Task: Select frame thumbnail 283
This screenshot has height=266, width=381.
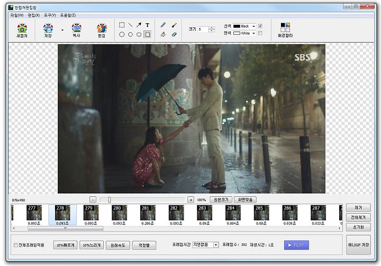Action: pyautogui.click(x=205, y=213)
